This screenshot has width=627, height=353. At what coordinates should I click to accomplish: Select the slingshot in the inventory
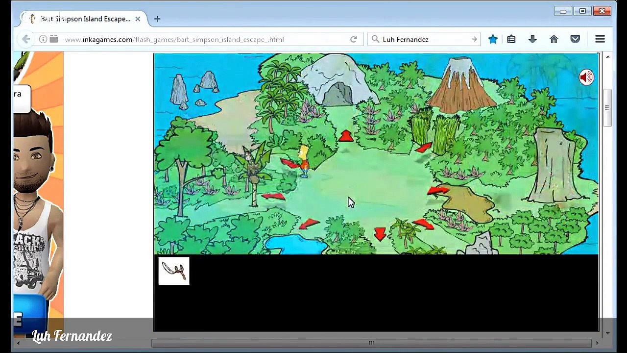(174, 271)
